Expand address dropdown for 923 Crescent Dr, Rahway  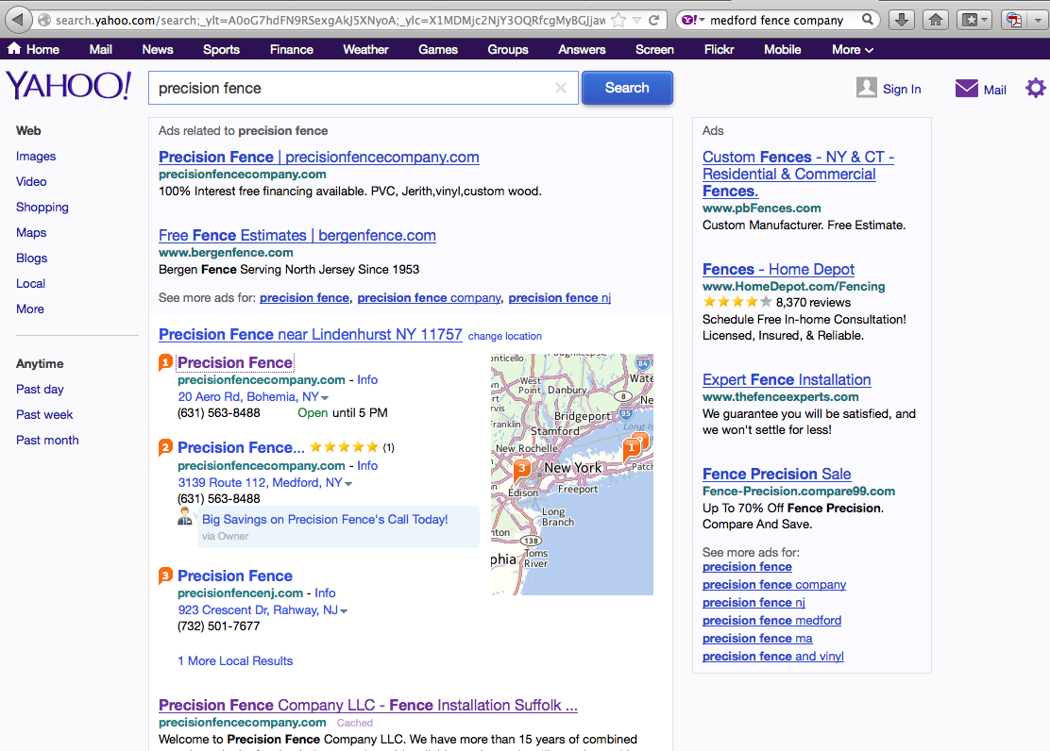(344, 611)
